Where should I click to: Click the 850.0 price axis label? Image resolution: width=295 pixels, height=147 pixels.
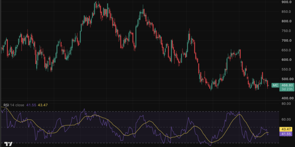(x=287, y=12)
